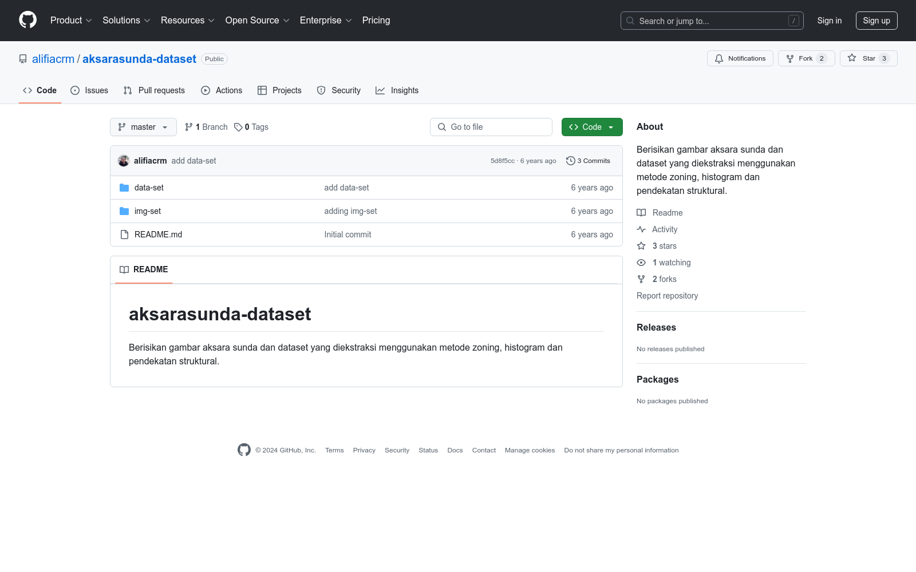Open the README.md file
Image resolution: width=916 pixels, height=572 pixels.
coord(158,235)
